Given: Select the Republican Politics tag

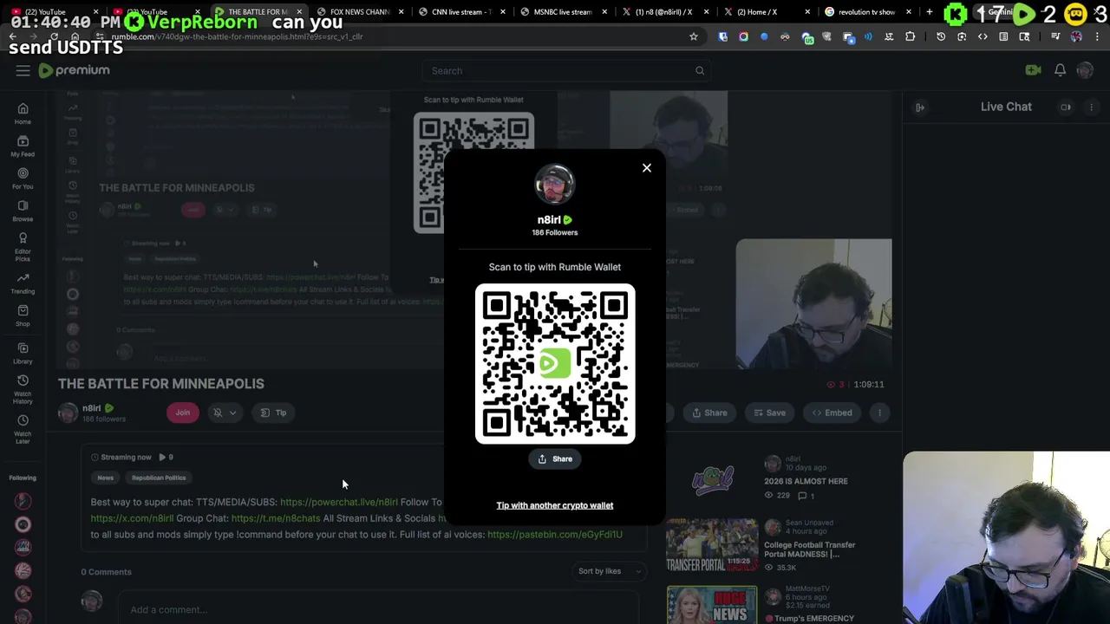Looking at the screenshot, I should tap(159, 478).
